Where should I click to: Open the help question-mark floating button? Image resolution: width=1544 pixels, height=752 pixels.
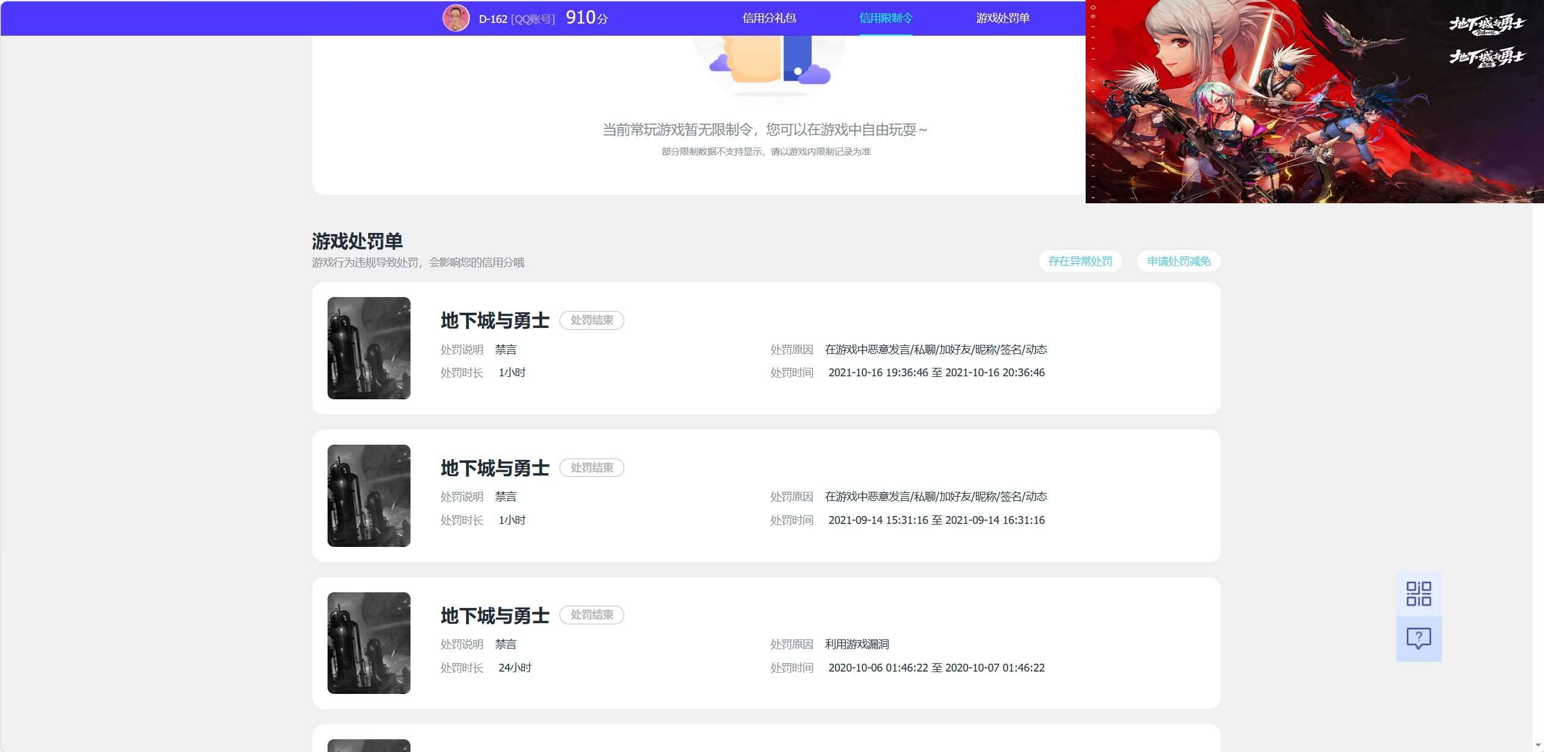(x=1419, y=639)
